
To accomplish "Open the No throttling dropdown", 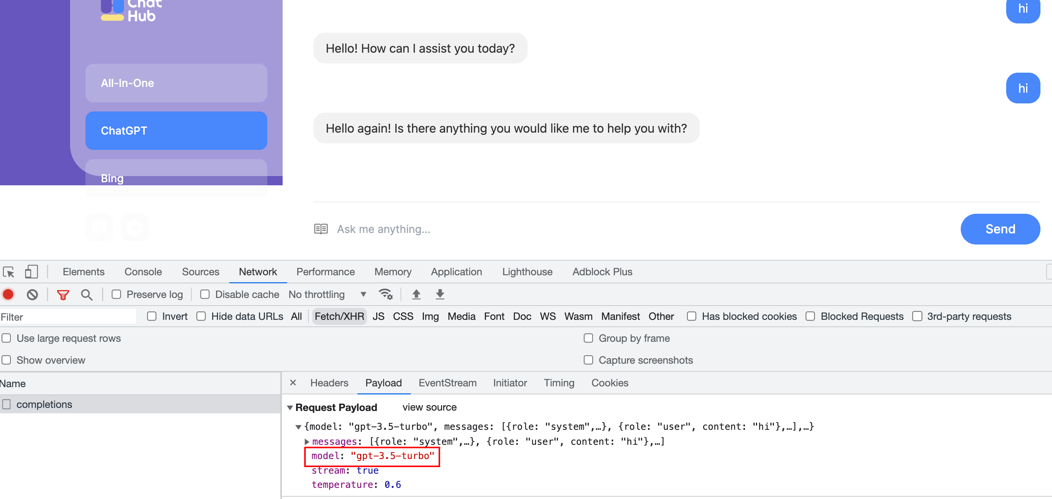I will [x=328, y=294].
